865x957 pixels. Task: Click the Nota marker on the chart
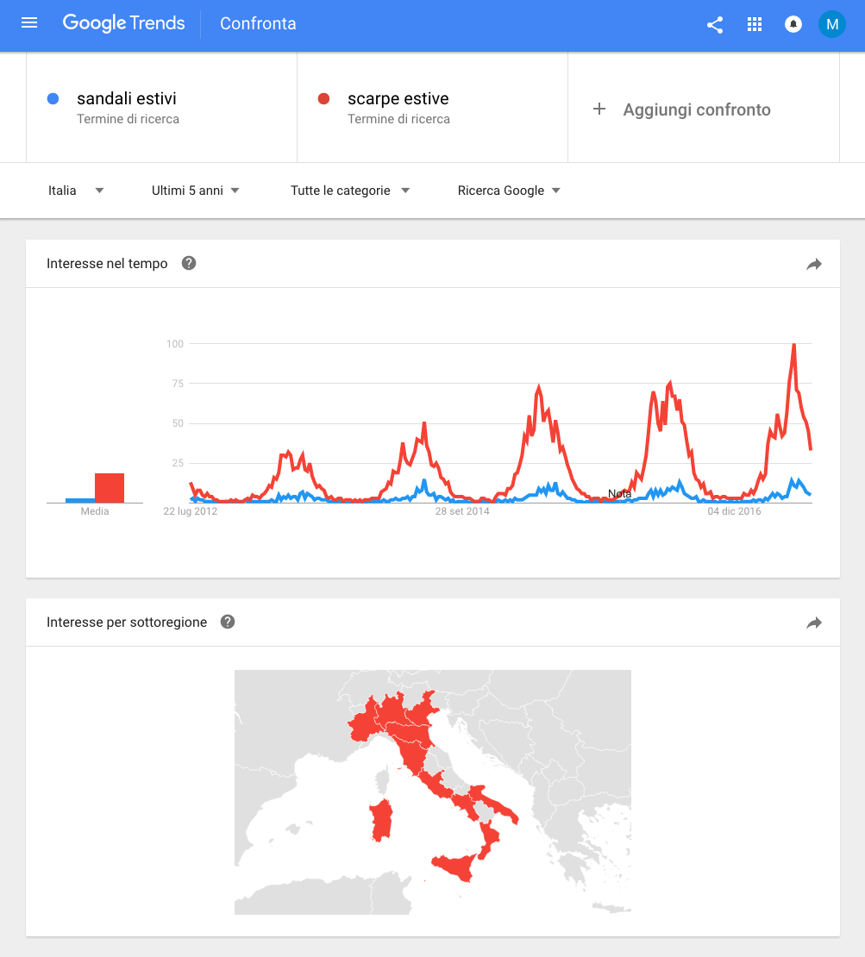click(619, 494)
